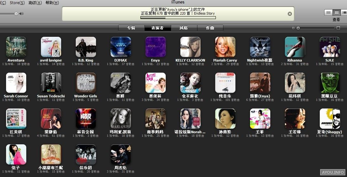The width and height of the screenshot is (347, 177).
Task: Open the DJMAX artist cover
Action: (121, 47)
